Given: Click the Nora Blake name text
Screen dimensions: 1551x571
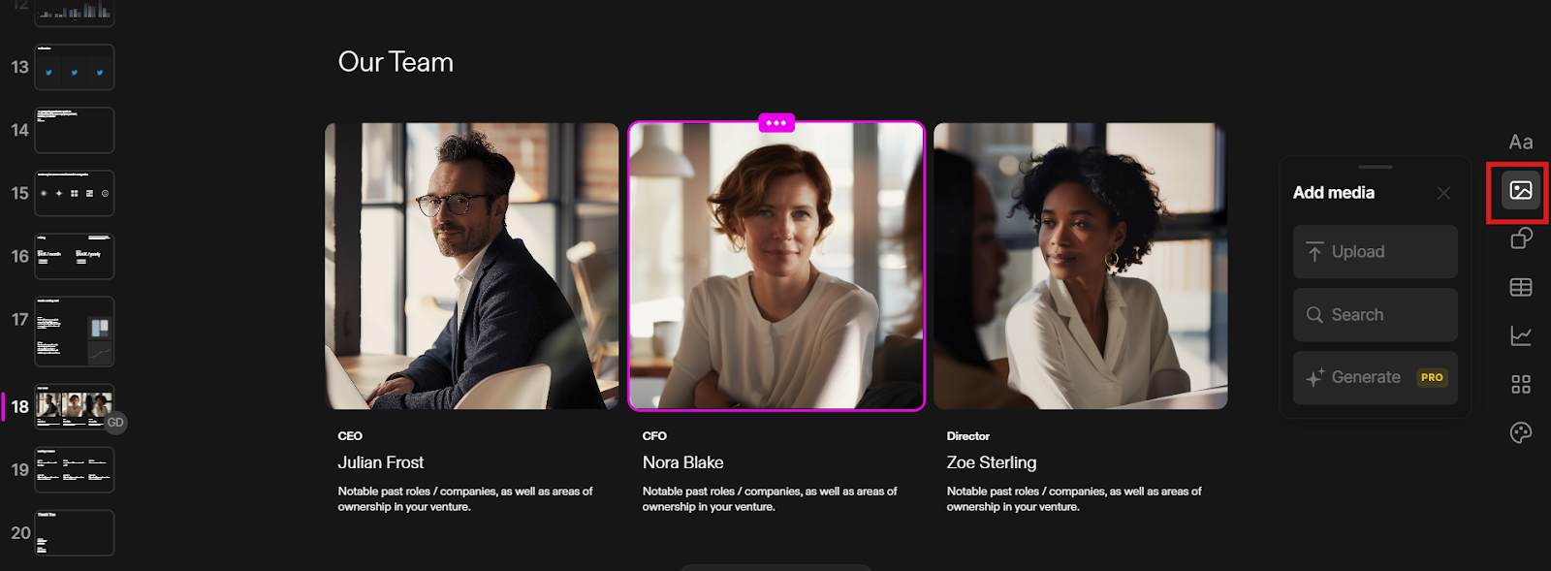Looking at the screenshot, I should click(x=682, y=462).
